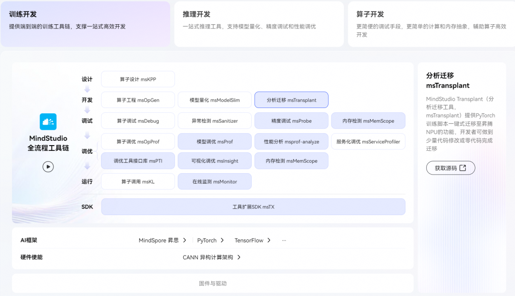Viewport: 515px width, 296px height.
Task: Select 模型调优 msProf tool
Action: (x=215, y=142)
